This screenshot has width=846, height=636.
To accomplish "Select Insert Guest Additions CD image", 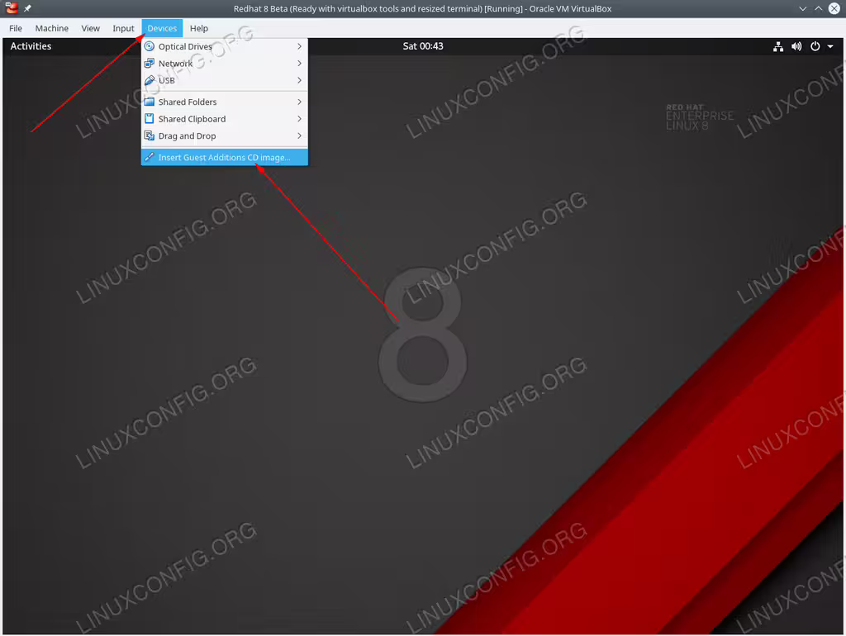I will click(x=225, y=158).
